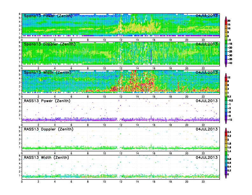Click the '20' label on top colorbar

coord(229,21)
